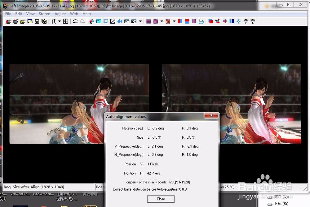Click Close in Auto alignment values dialog
310x207 pixels.
pos(161,199)
